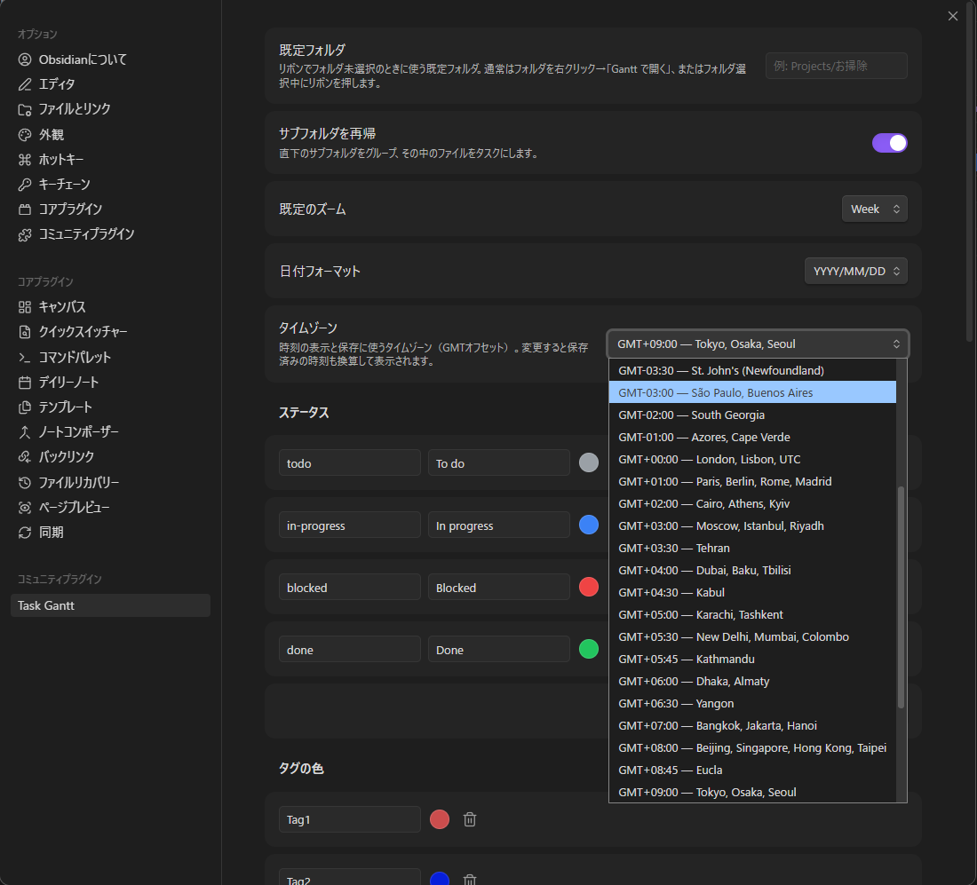This screenshot has width=977, height=885.
Task: Select GMT+03:30 Tehran option
Action: click(752, 548)
